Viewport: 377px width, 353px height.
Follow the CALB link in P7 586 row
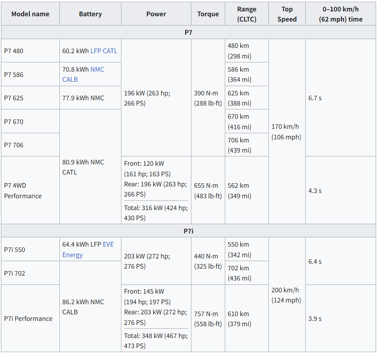[70, 80]
